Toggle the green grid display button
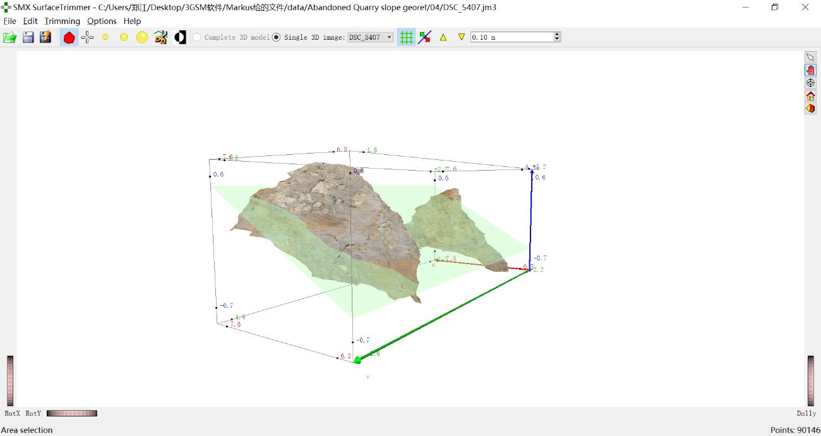 (407, 37)
